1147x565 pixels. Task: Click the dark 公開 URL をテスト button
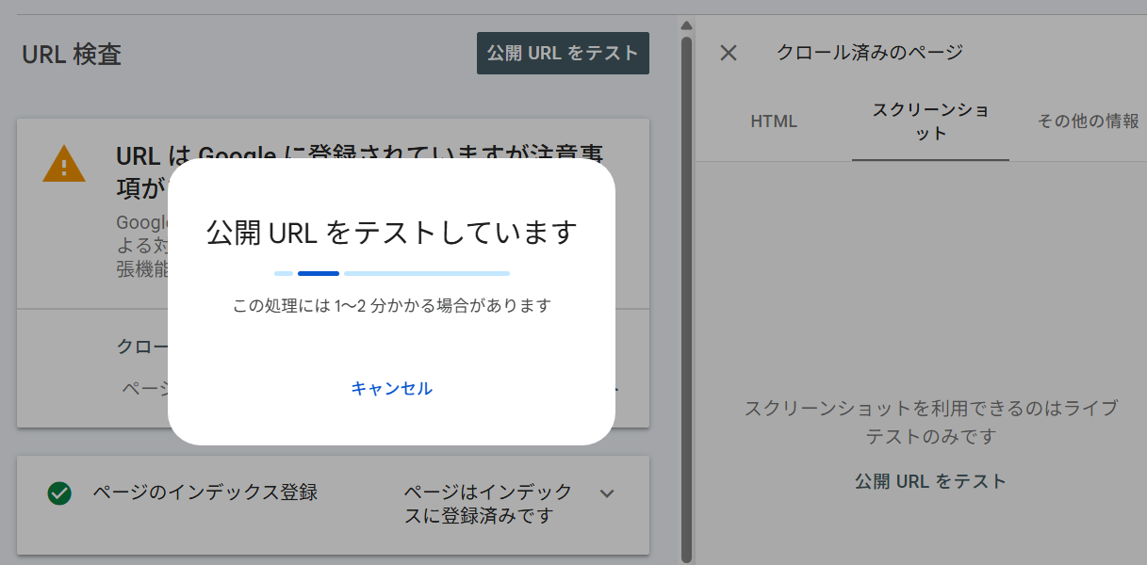[563, 54]
